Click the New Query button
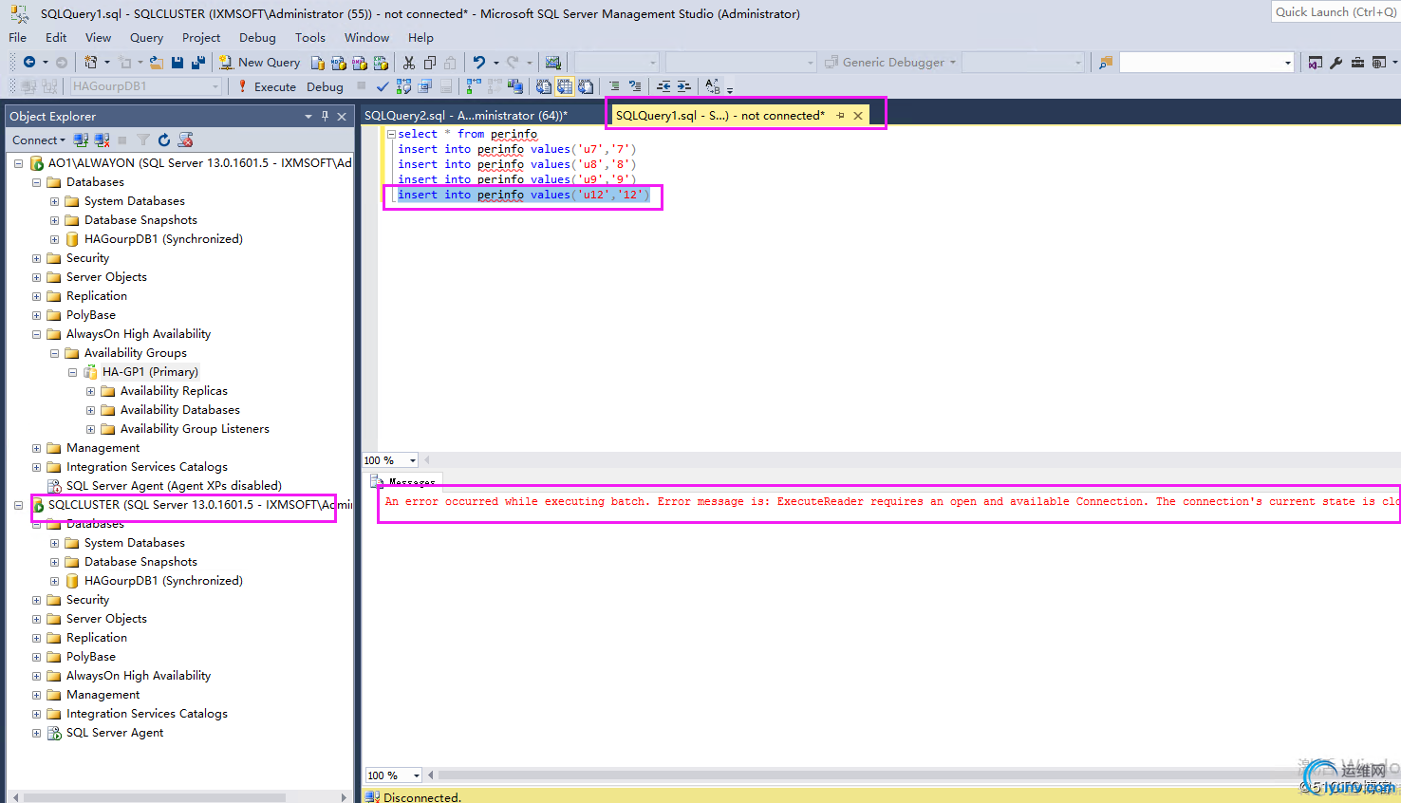This screenshot has height=803, width=1401. (259, 63)
